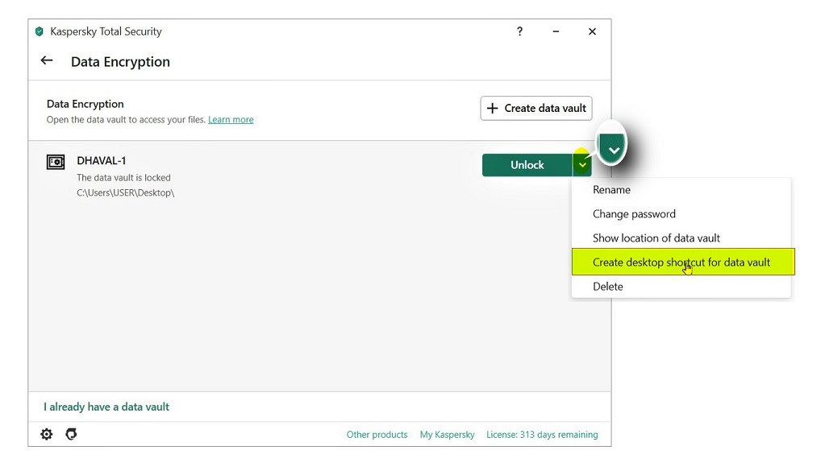Click I already have a data vault

pos(106,407)
